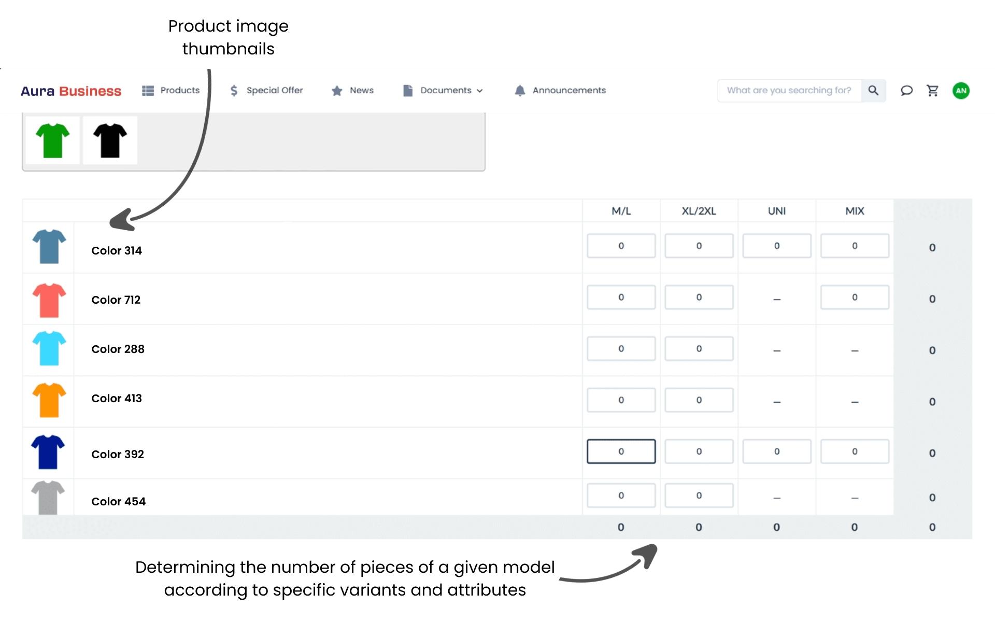Click the search input field
Viewport: 995px width, 622px height.
point(788,90)
